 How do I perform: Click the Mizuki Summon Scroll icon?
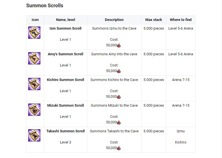34,110
